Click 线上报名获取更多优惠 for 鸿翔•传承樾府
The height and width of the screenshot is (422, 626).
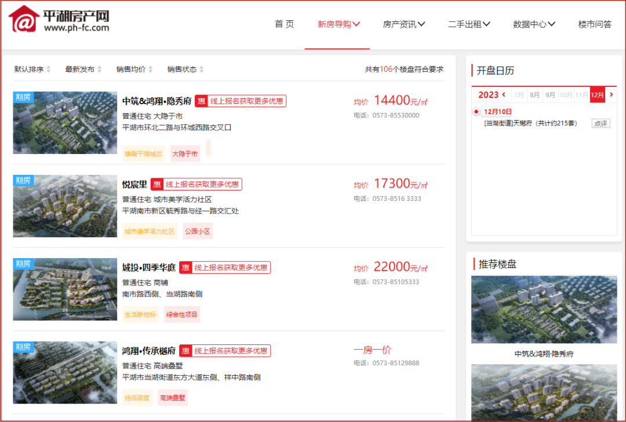(231, 351)
